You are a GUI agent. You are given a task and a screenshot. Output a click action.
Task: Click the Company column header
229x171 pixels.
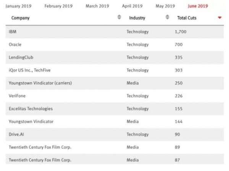tap(21, 18)
